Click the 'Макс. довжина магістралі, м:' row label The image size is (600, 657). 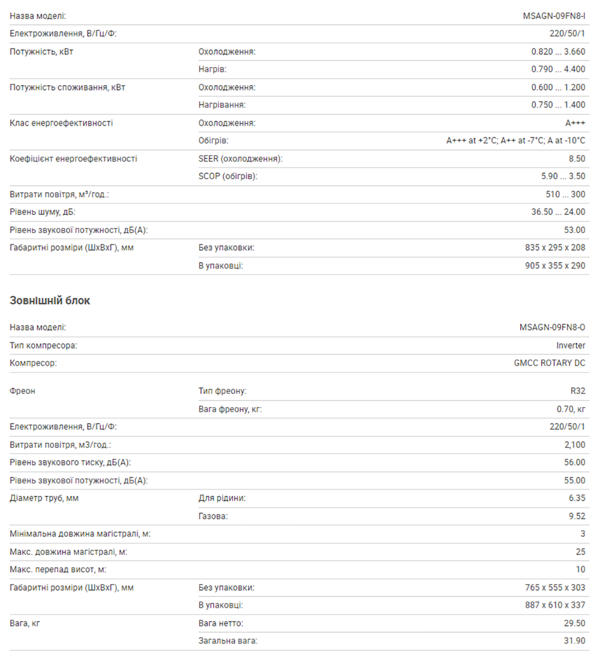click(x=68, y=552)
